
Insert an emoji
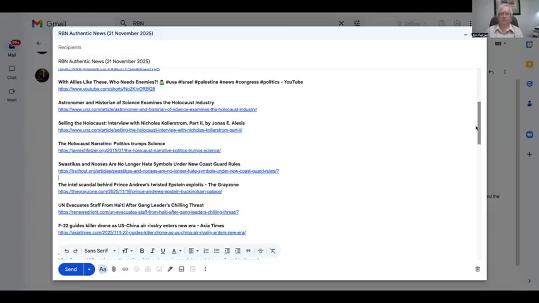136,269
